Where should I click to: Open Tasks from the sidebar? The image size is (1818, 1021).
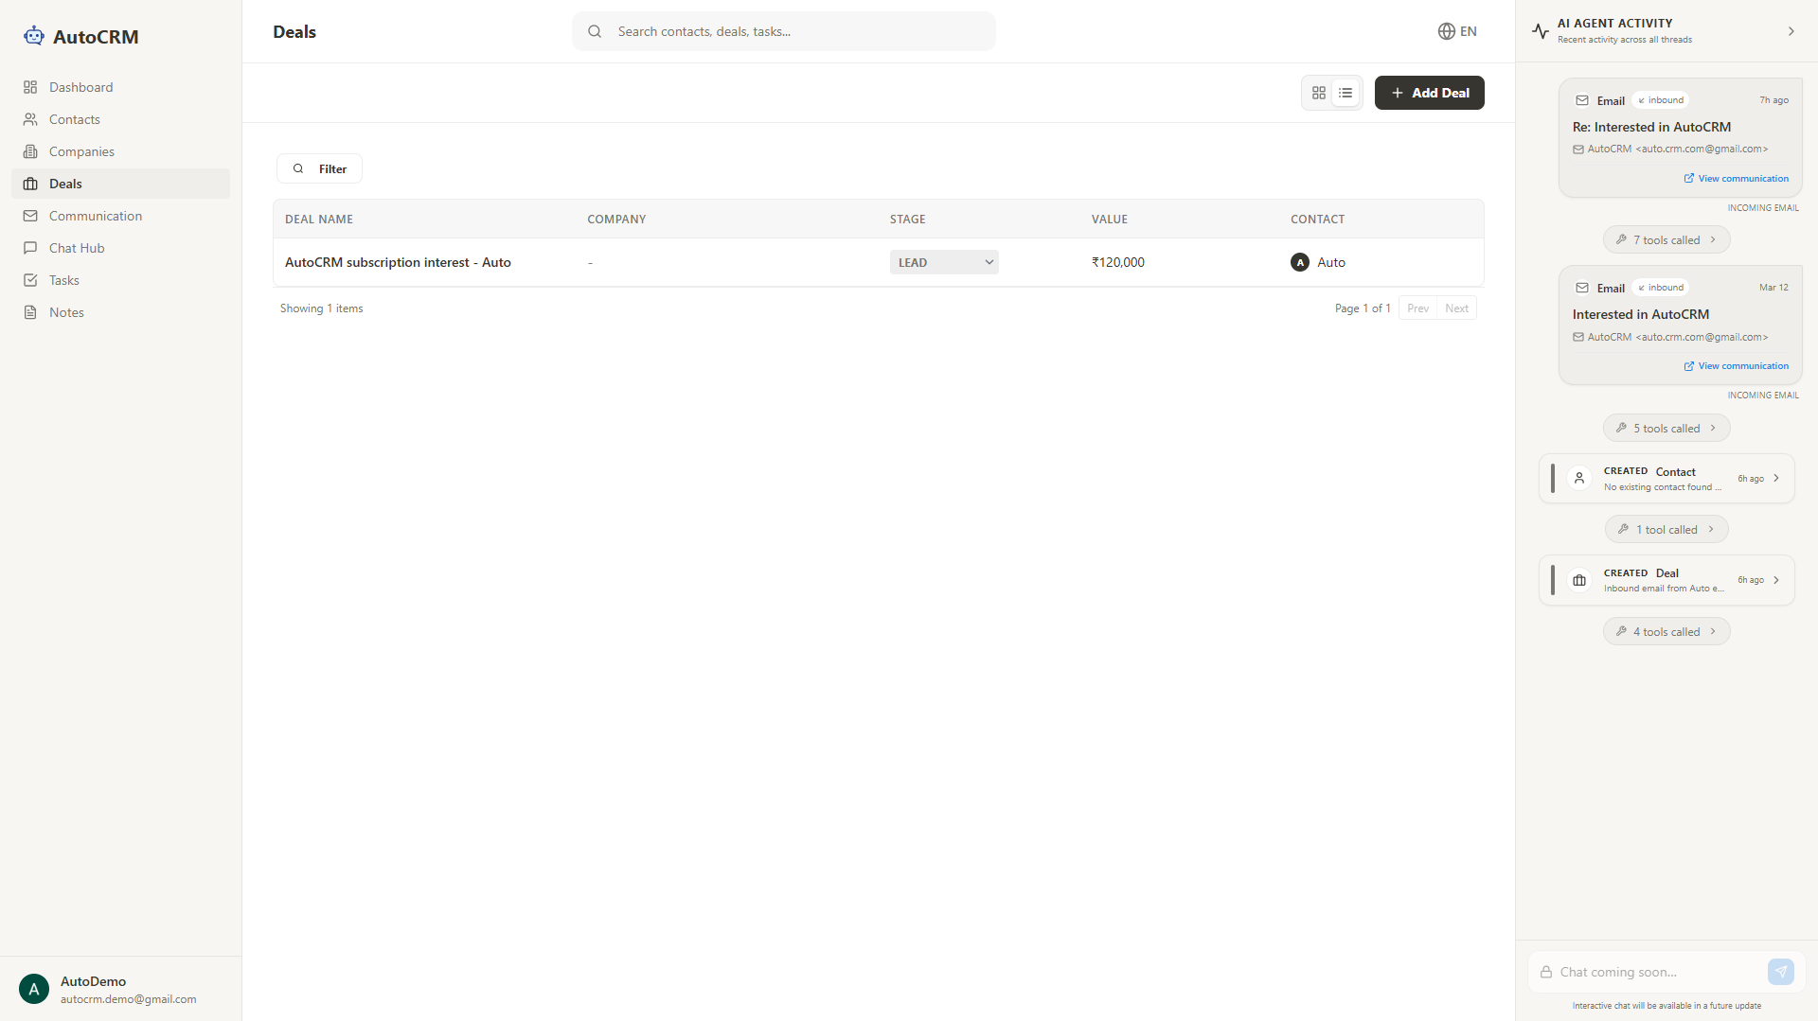pos(120,280)
